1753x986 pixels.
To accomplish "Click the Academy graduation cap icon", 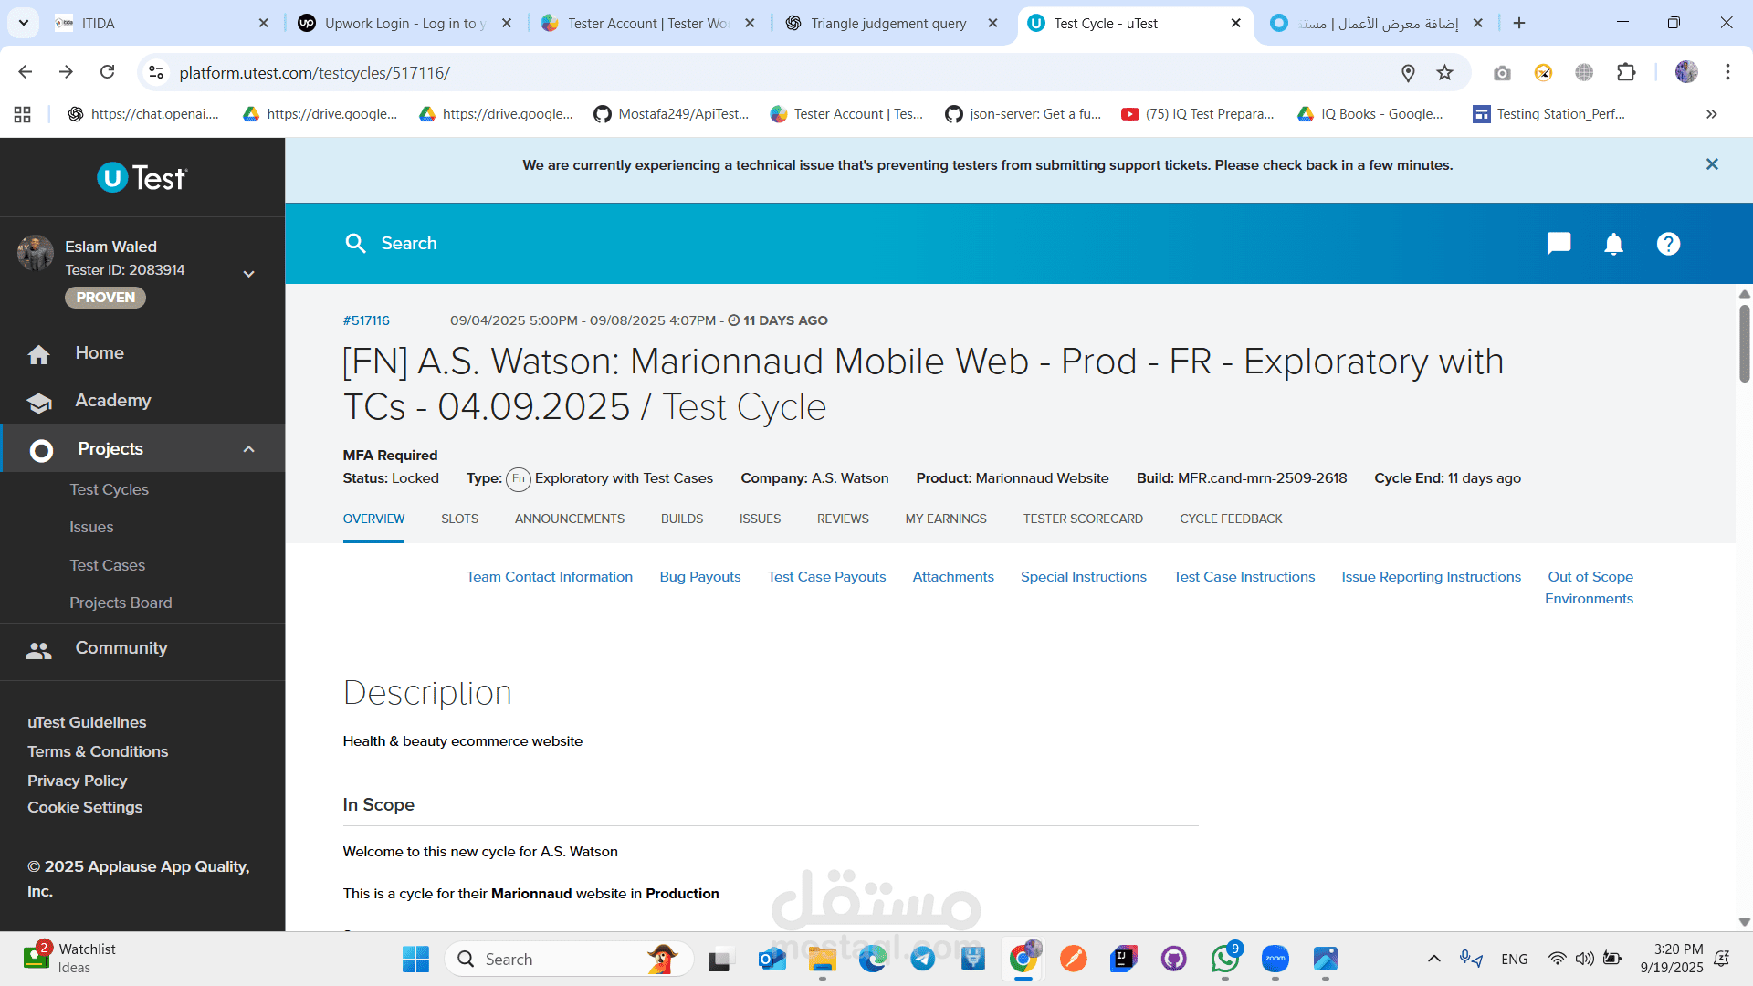I will [38, 402].
